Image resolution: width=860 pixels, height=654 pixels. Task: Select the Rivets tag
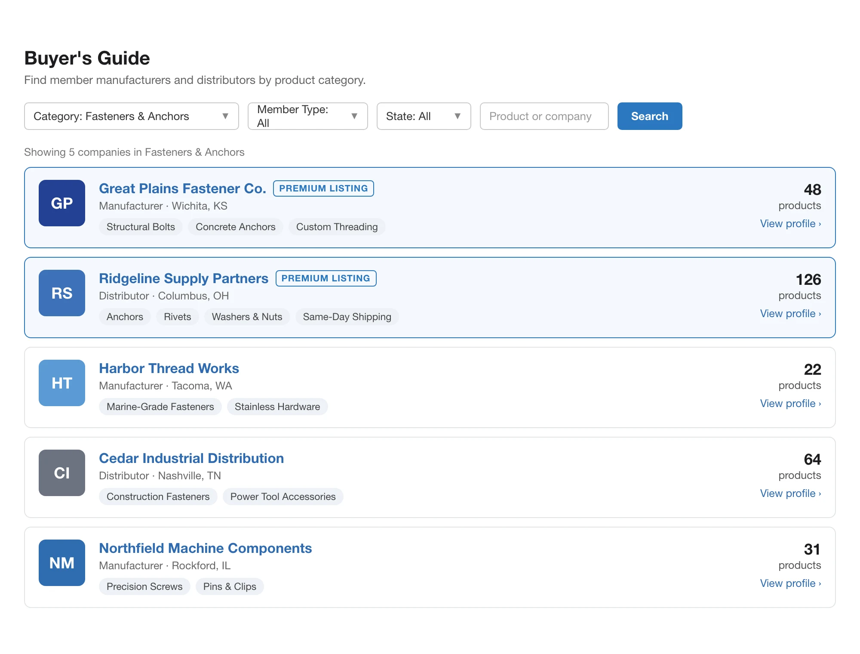click(178, 317)
